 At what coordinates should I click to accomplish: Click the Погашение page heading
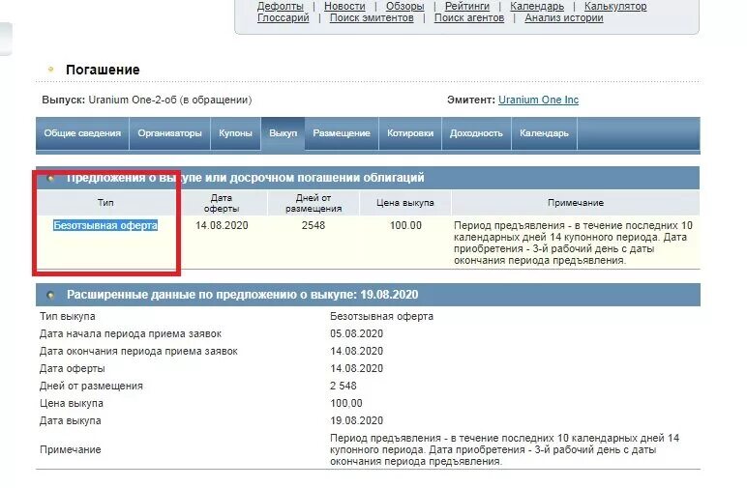103,70
